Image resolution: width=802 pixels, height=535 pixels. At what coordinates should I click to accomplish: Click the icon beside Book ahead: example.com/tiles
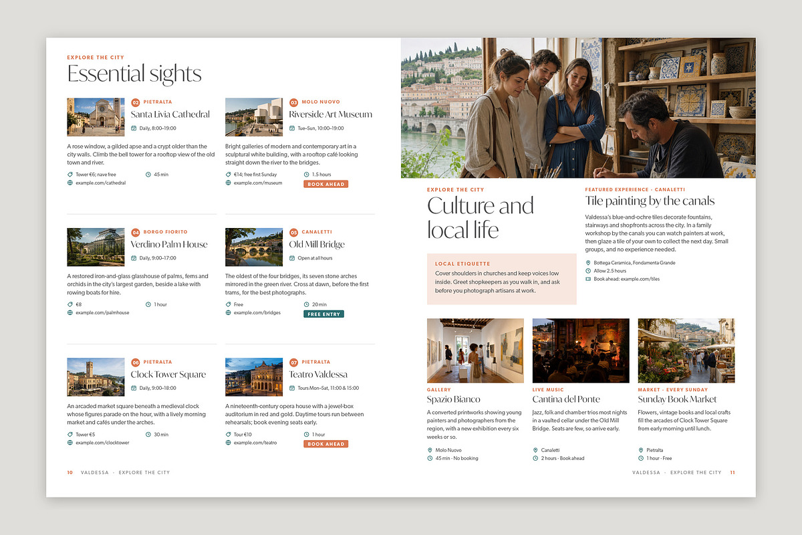pyautogui.click(x=588, y=279)
